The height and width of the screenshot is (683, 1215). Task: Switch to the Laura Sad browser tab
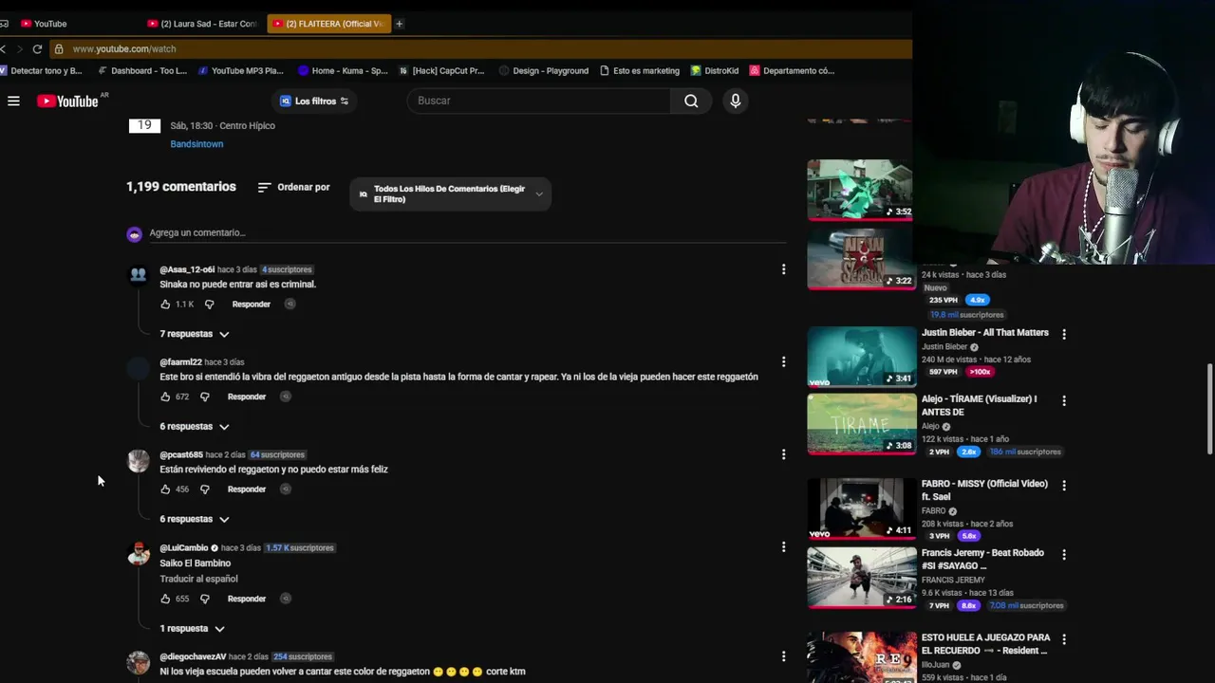tap(202, 24)
